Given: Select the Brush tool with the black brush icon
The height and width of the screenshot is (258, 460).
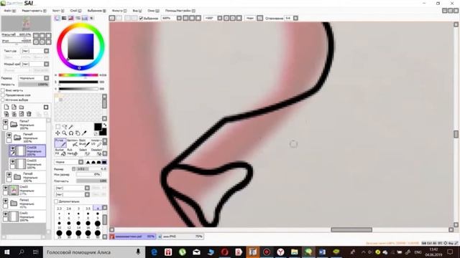Looking at the screenshot, I should pos(84,143).
